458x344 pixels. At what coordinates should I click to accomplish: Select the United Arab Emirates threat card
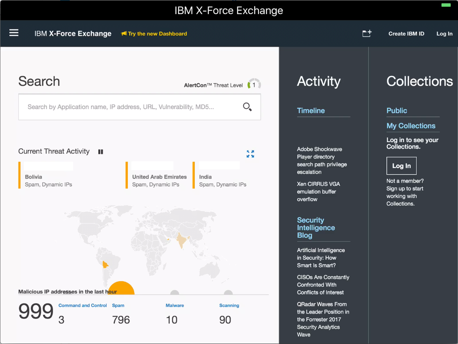156,175
